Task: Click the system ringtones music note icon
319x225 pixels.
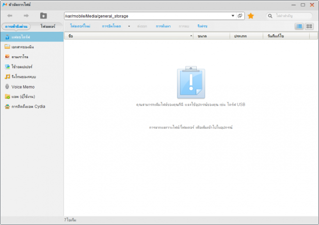Action: (7, 76)
